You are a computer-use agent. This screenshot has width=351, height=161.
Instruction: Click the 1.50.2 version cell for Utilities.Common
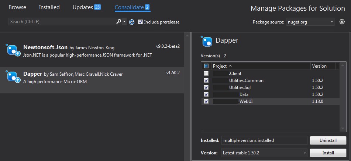pyautogui.click(x=318, y=80)
